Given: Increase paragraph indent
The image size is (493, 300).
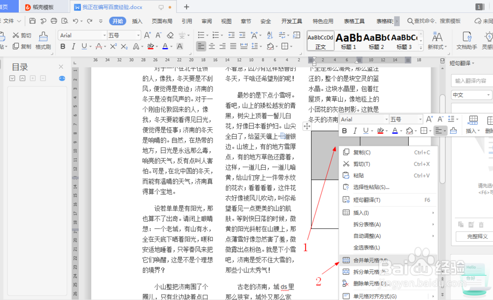Looking at the screenshot, I should [x=242, y=35].
